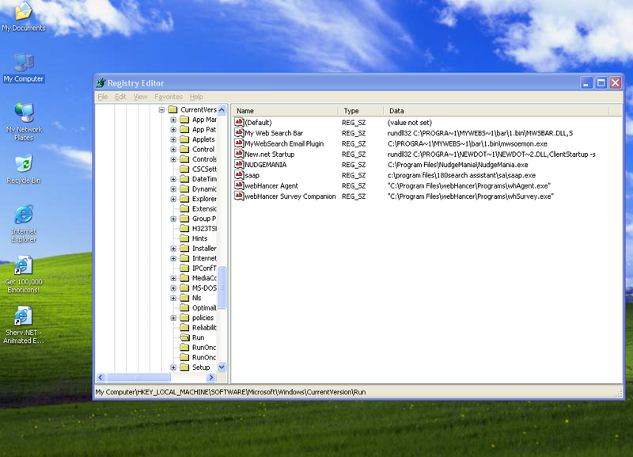Select the My Computer desktop icon

pos(24,67)
